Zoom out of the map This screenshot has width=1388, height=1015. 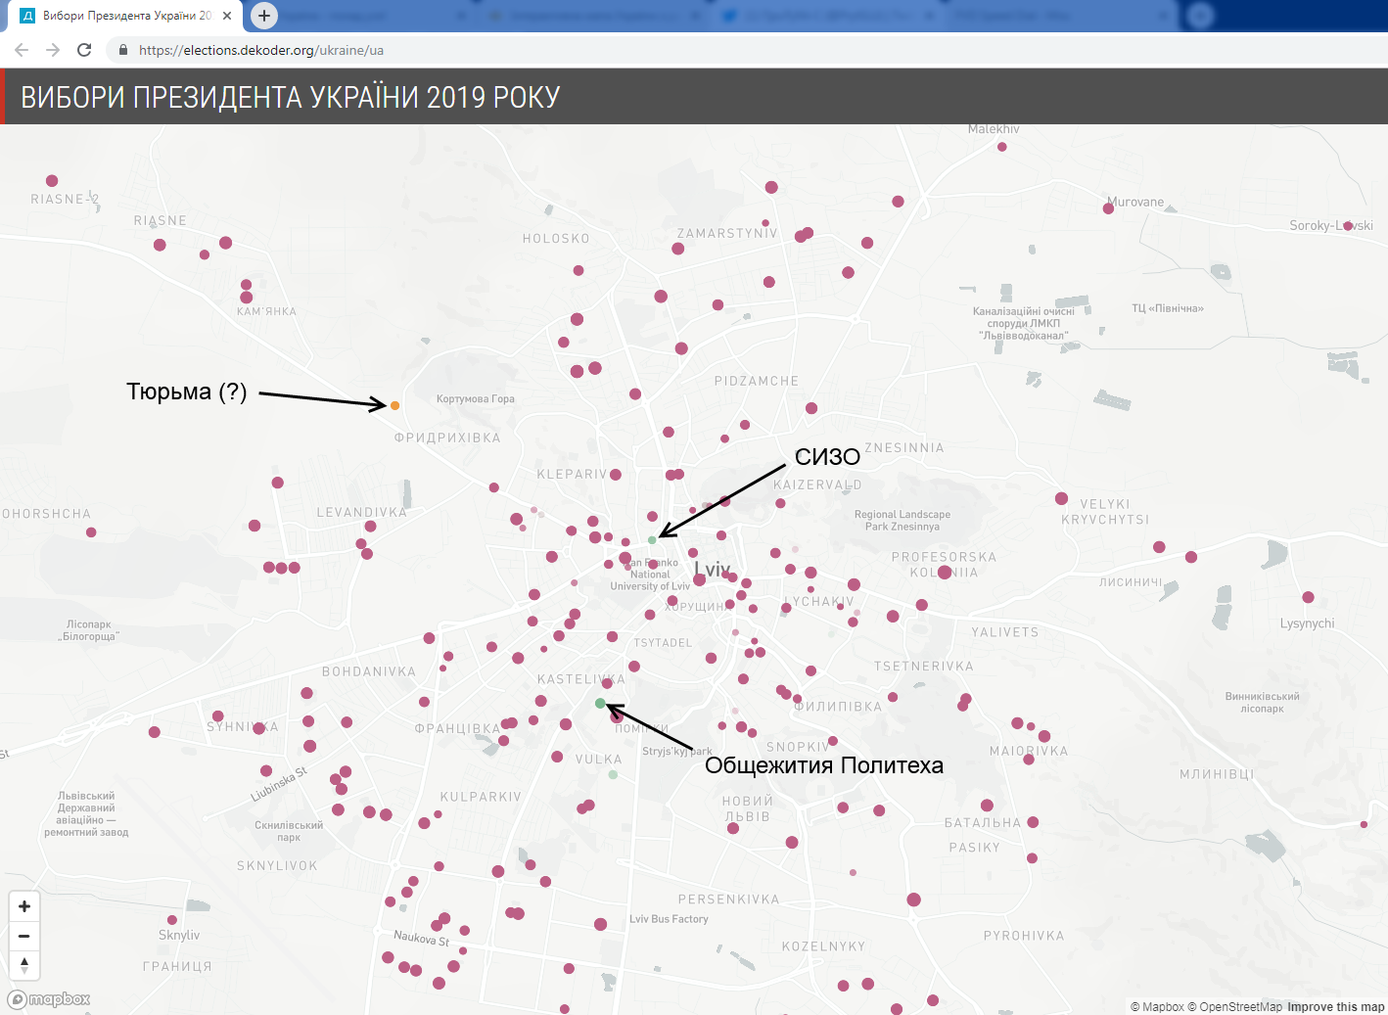tap(24, 936)
